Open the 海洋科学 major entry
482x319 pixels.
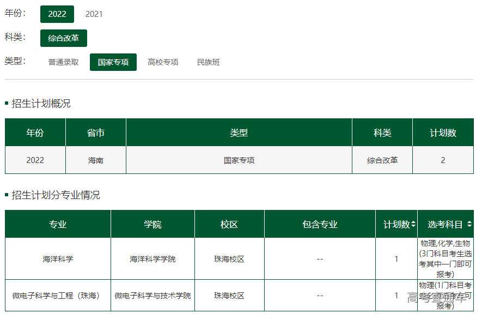(x=58, y=259)
